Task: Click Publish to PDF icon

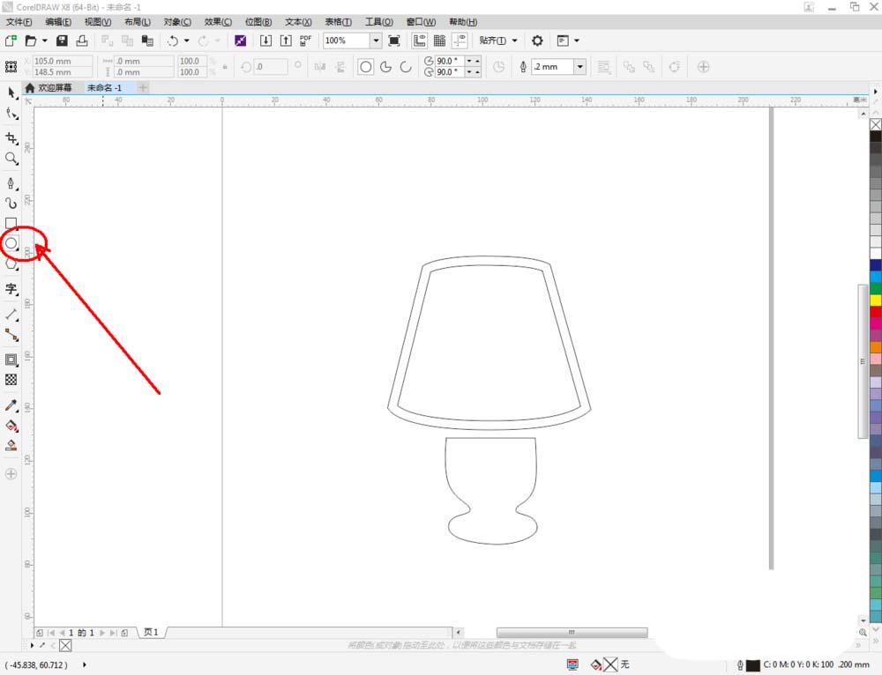Action: 305,41
